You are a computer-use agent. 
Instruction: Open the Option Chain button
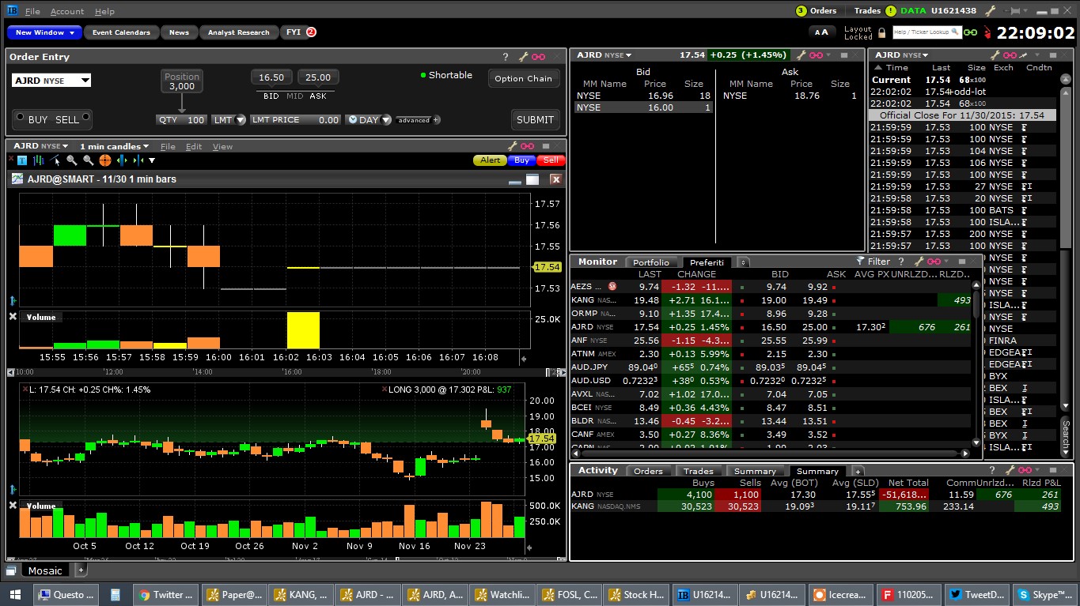(523, 78)
